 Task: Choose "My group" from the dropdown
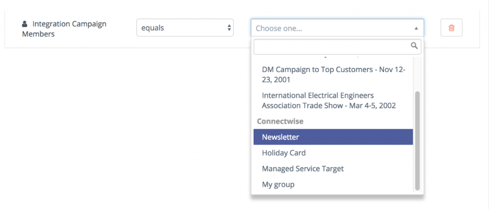point(278,184)
